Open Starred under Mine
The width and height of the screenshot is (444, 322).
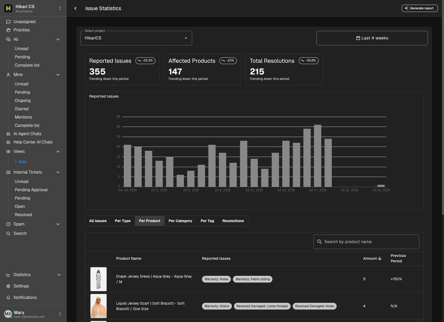[x=22, y=109]
